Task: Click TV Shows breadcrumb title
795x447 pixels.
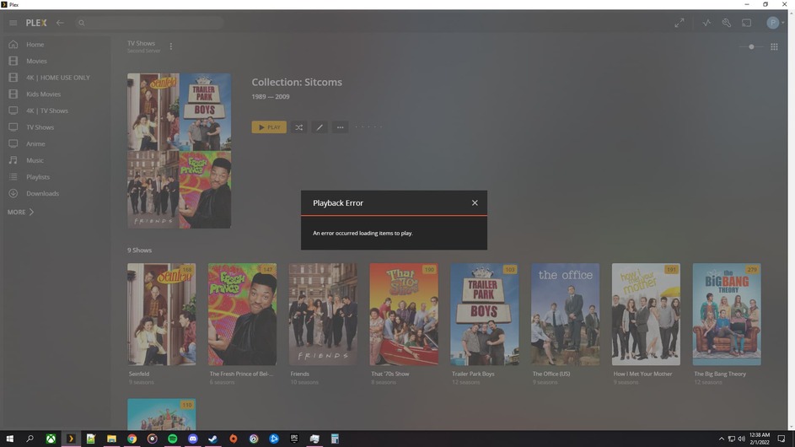Action: [x=141, y=44]
